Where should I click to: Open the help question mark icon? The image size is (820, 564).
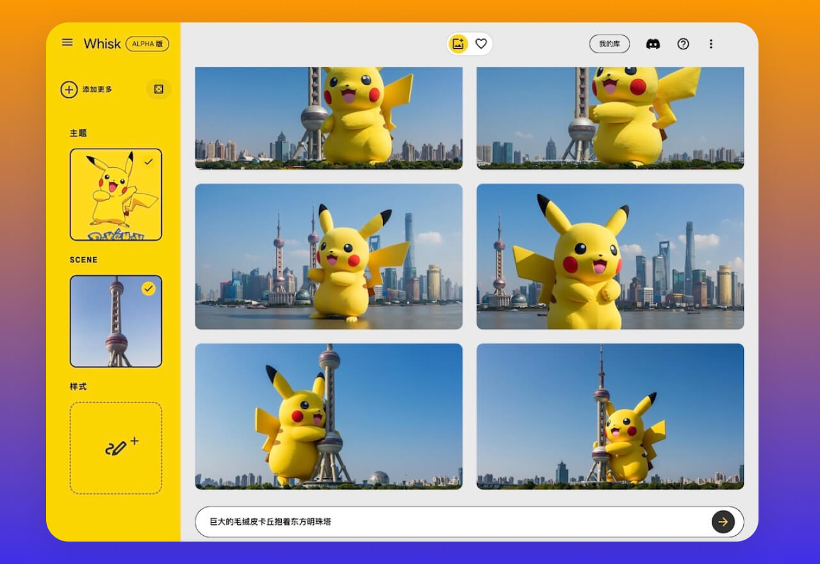[x=683, y=44]
